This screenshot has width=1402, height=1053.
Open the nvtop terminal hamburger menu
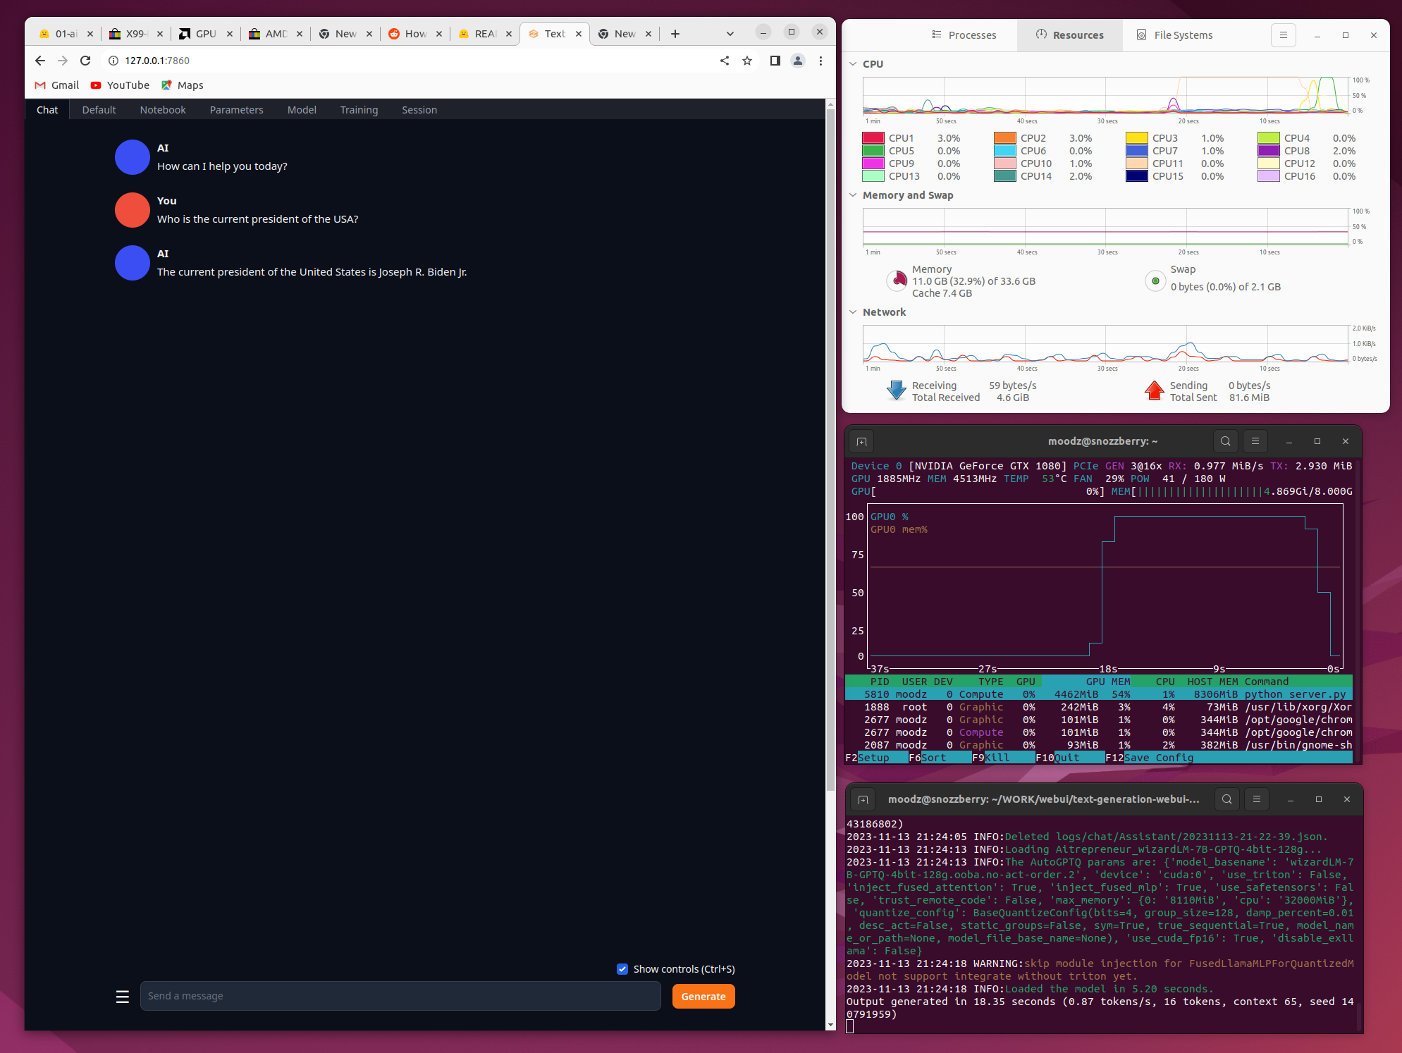1255,441
